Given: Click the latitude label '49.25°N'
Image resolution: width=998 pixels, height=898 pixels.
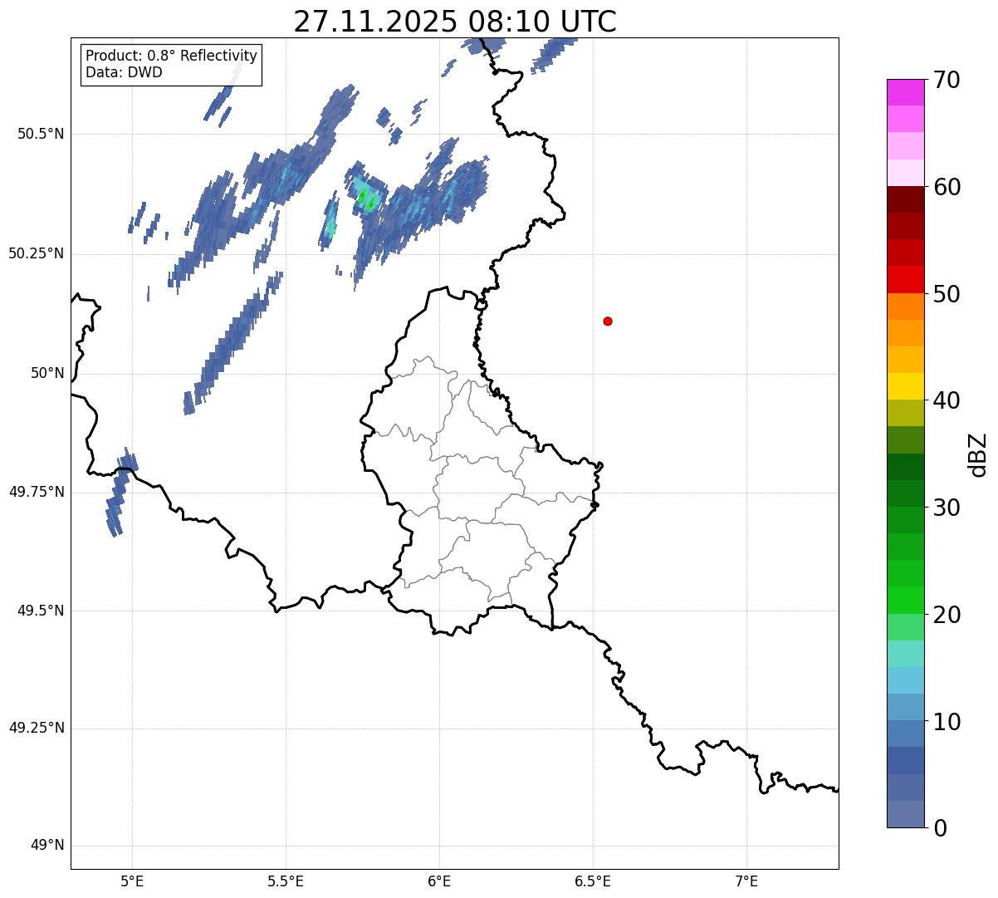Looking at the screenshot, I should click(37, 729).
